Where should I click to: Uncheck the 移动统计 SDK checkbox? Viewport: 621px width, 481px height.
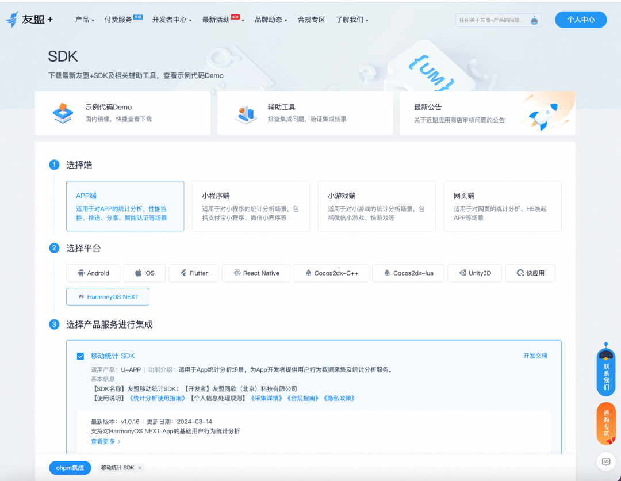tap(80, 356)
